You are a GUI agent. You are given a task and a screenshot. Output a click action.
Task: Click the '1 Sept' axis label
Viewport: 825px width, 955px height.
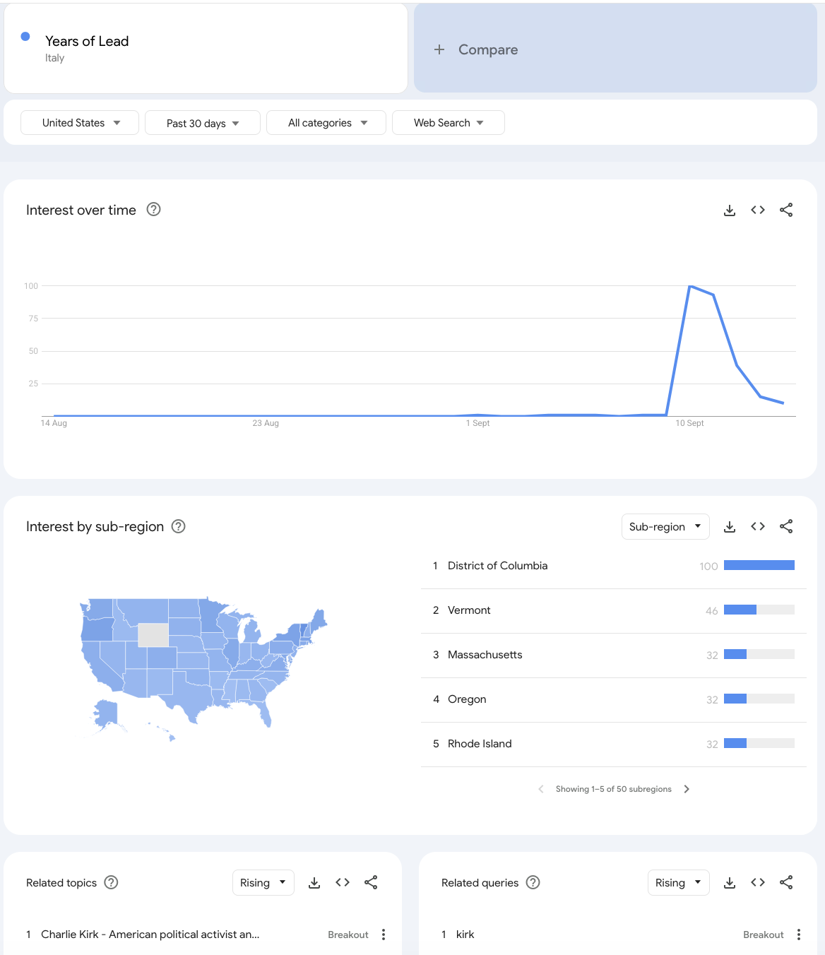[477, 423]
